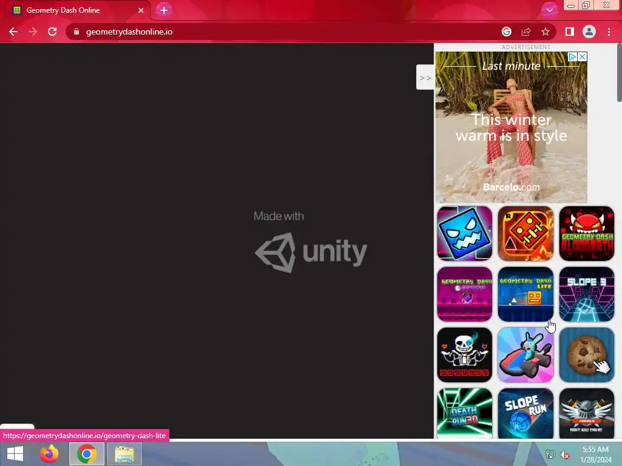View site info via the lock icon
The height and width of the screenshot is (466, 622).
(x=77, y=32)
